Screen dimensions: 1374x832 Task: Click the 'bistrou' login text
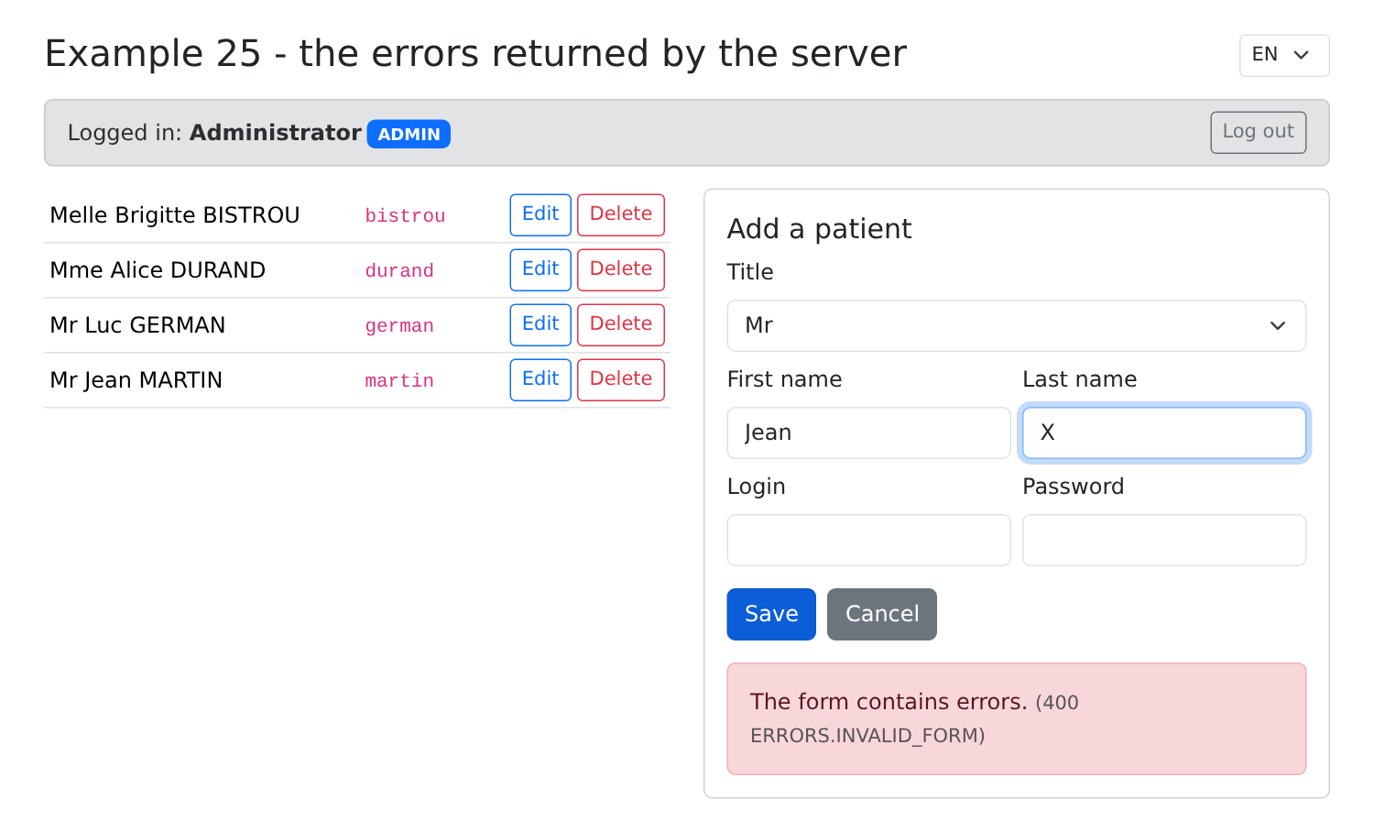click(405, 216)
